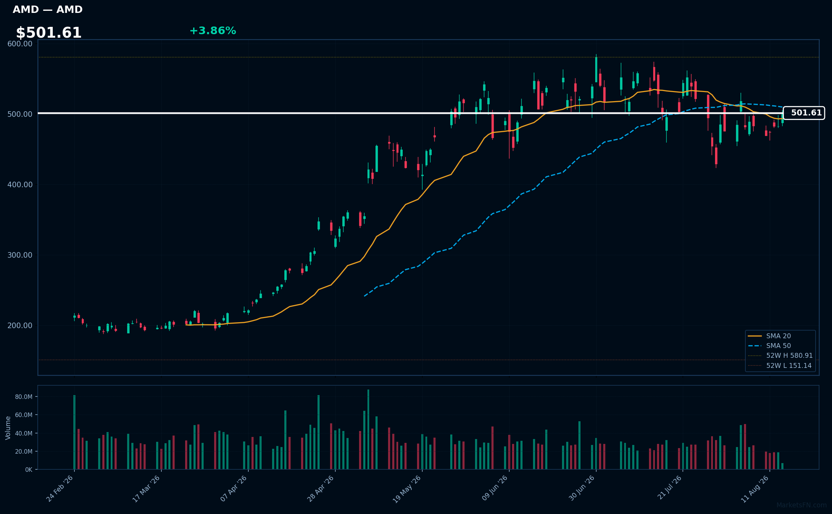Click the 500.00 price axis label

tap(20, 114)
